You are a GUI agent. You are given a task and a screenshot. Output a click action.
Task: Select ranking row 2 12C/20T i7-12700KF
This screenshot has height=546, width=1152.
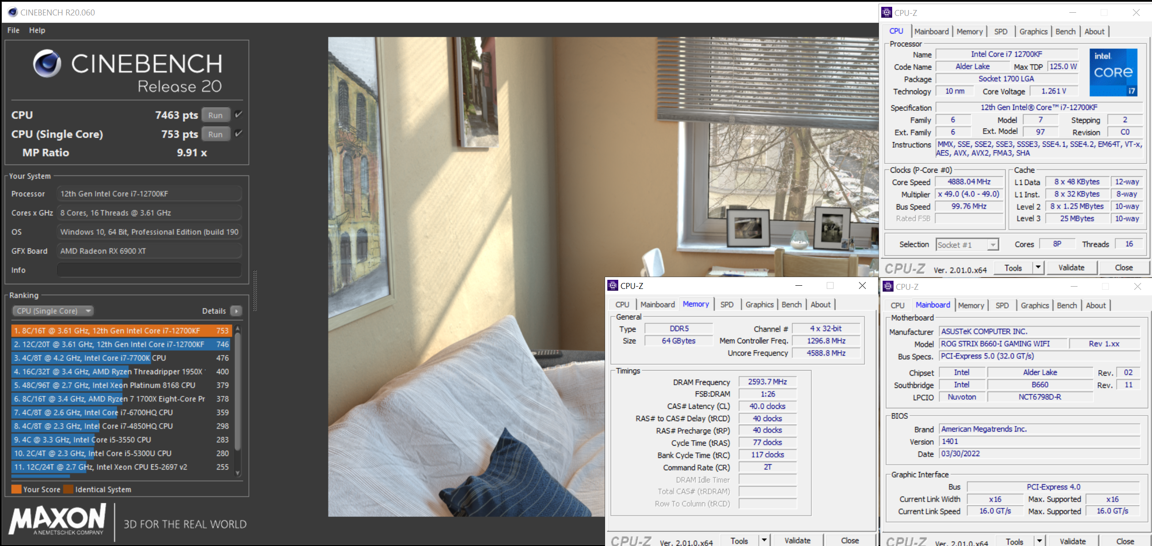pos(121,344)
